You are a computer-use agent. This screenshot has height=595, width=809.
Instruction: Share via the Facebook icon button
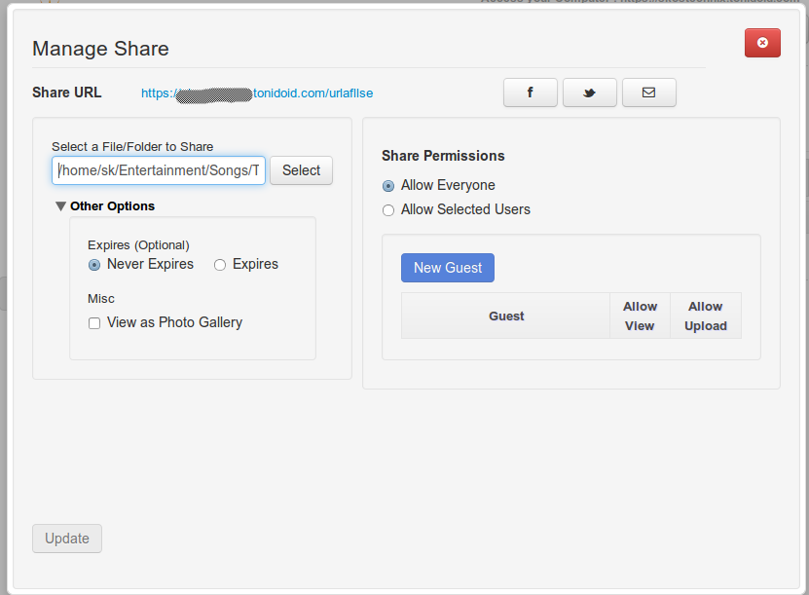(530, 93)
